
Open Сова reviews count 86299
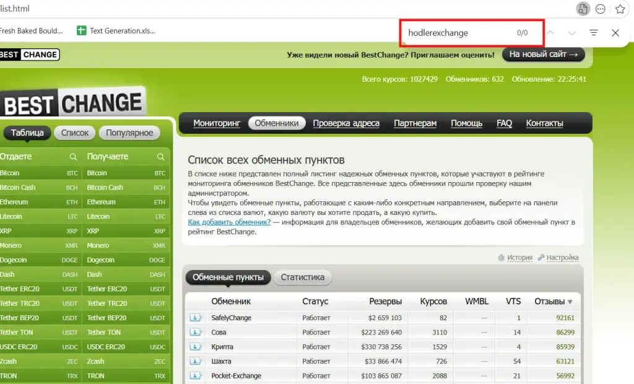point(565,332)
